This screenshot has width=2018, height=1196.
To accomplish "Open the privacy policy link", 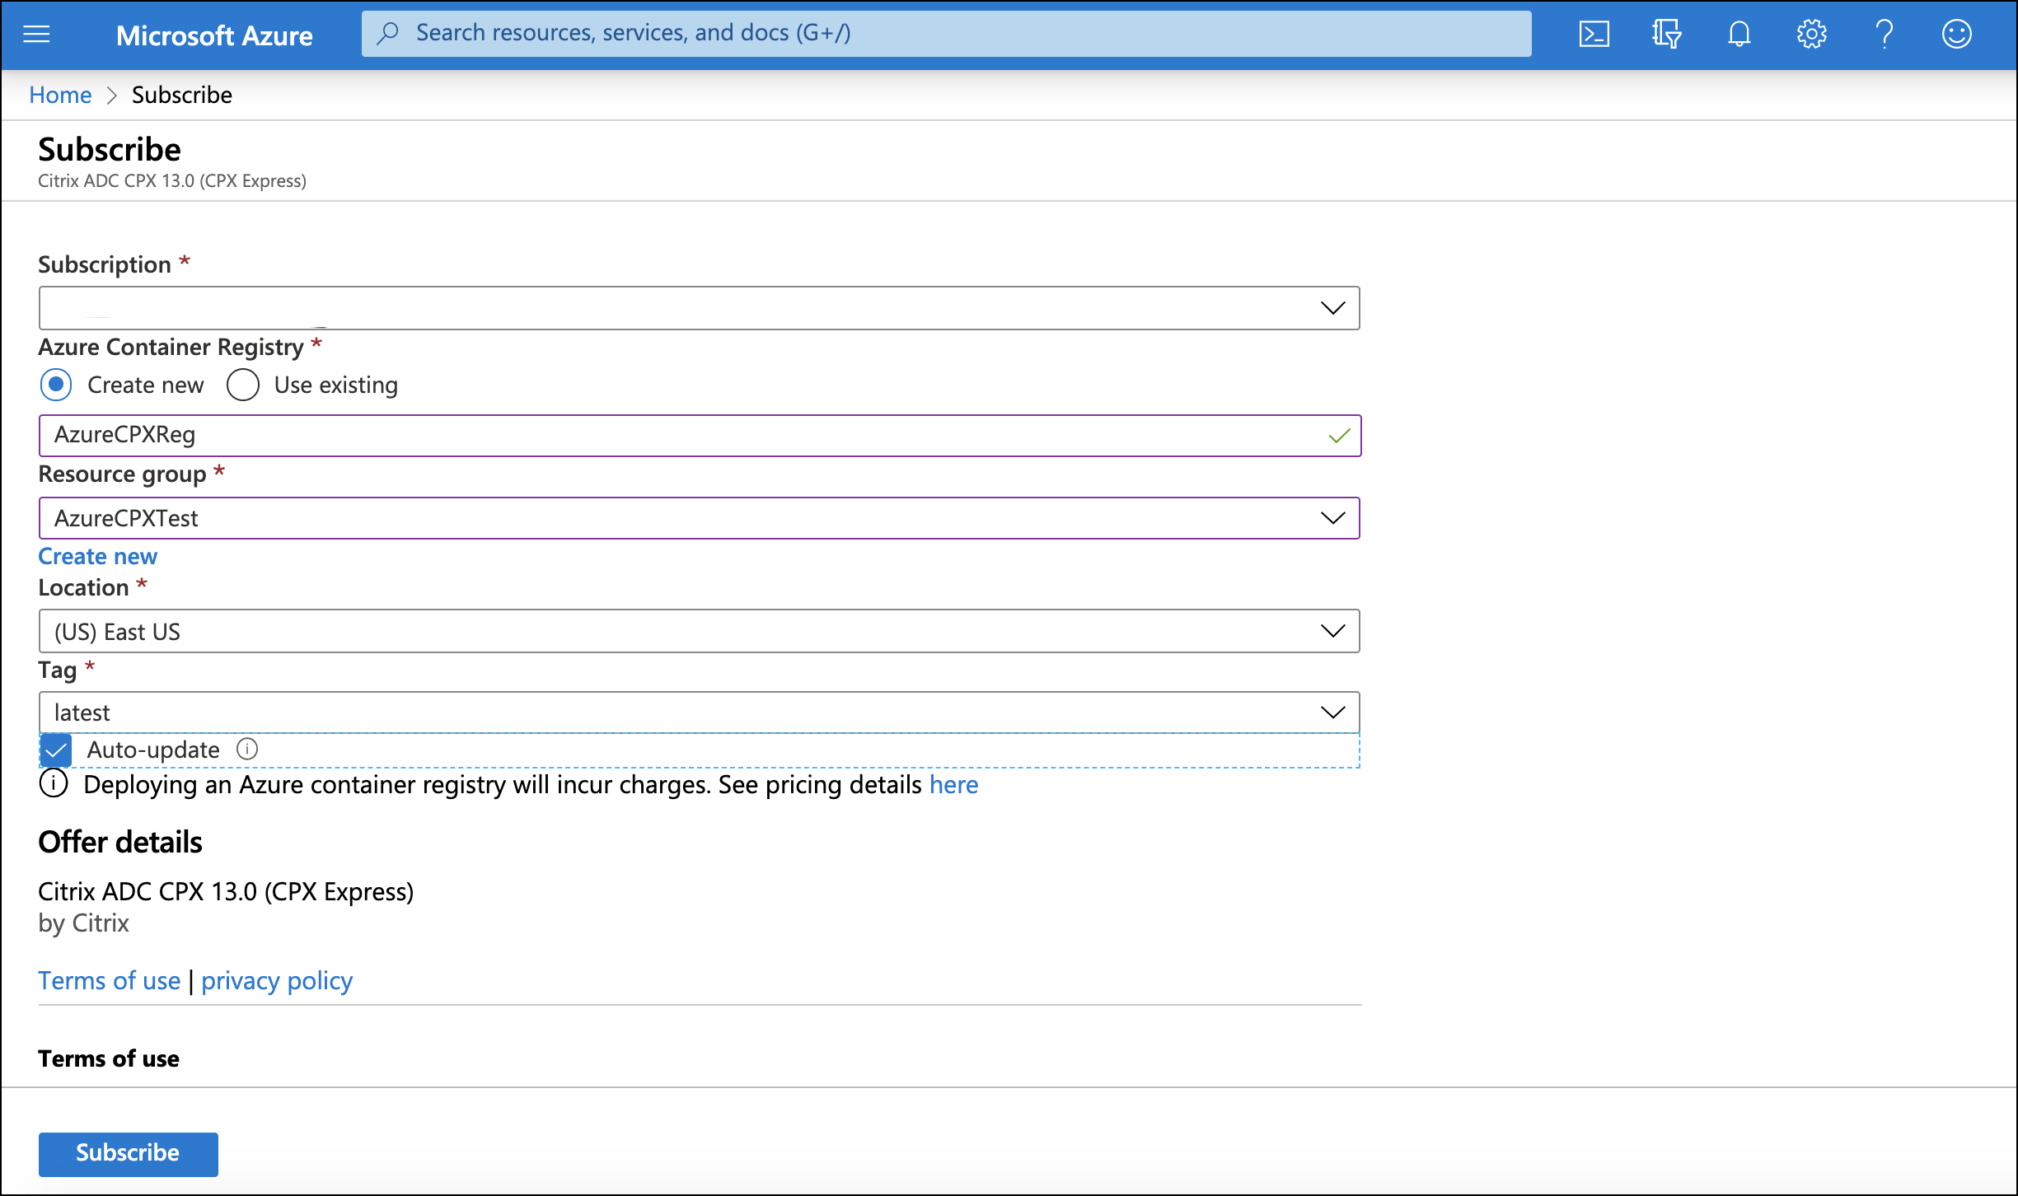I will 277,980.
